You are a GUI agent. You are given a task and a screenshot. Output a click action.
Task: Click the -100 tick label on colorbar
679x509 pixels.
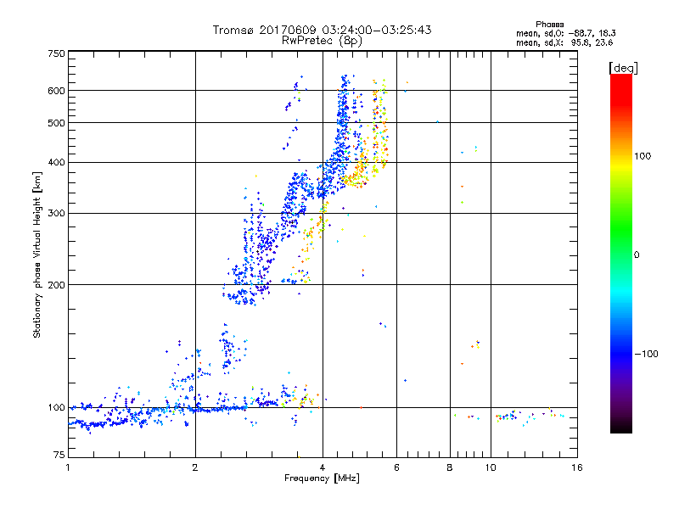pyautogui.click(x=646, y=354)
